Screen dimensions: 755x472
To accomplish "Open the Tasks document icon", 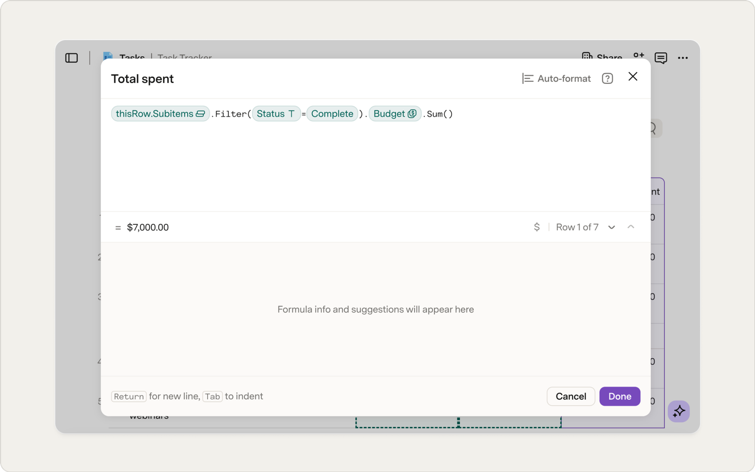I will tap(108, 56).
